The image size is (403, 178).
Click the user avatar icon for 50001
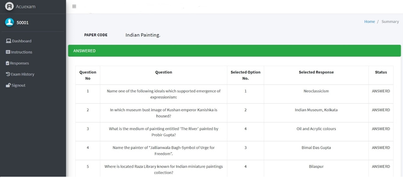9,22
